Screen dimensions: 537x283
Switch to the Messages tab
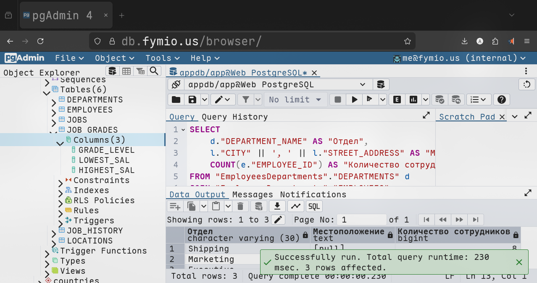[253, 194]
